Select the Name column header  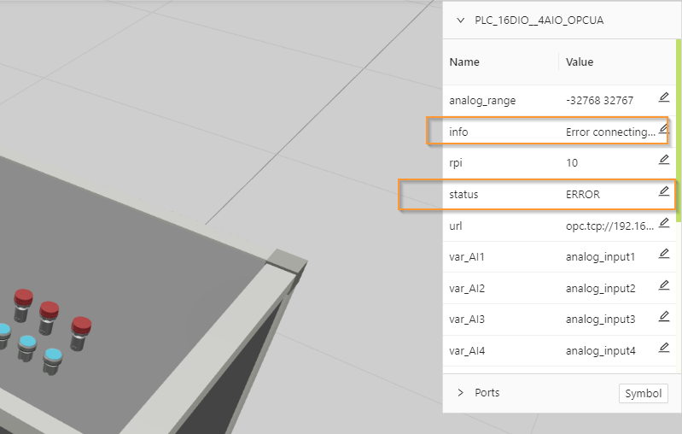pyautogui.click(x=464, y=62)
